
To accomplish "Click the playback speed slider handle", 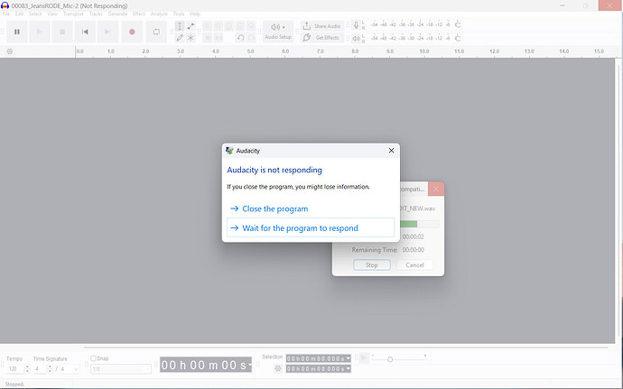I will point(390,359).
